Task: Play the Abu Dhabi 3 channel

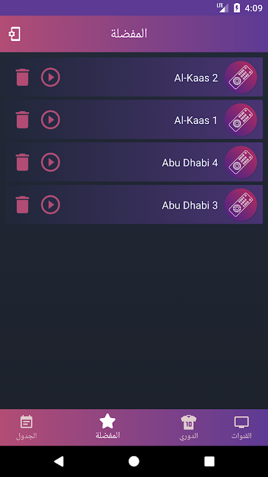Action: (x=50, y=205)
